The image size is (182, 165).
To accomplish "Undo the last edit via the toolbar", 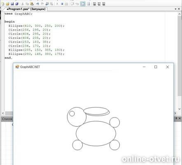I will point(37,4).
